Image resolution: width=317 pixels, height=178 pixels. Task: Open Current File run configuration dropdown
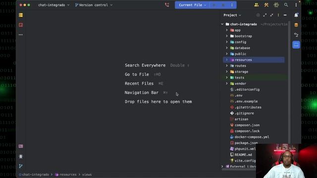192,5
